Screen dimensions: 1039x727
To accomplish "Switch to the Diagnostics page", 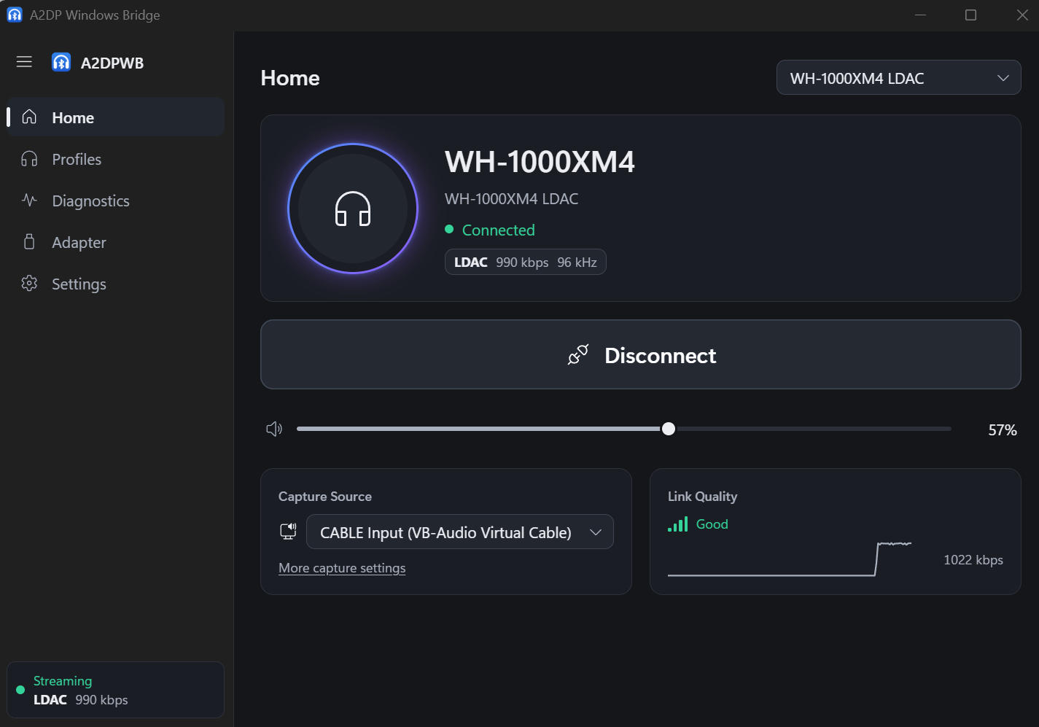I will click(115, 201).
